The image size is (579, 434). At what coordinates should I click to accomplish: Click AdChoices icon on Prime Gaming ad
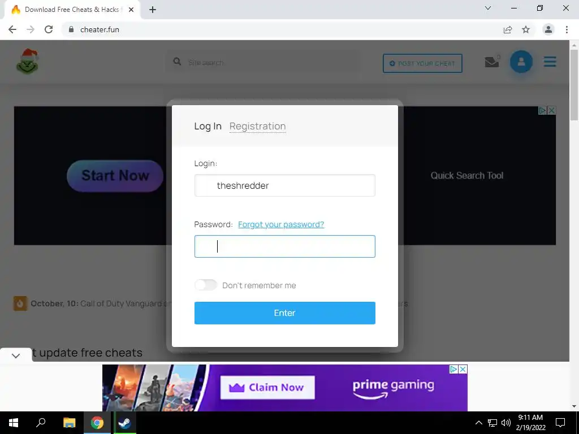pos(454,370)
